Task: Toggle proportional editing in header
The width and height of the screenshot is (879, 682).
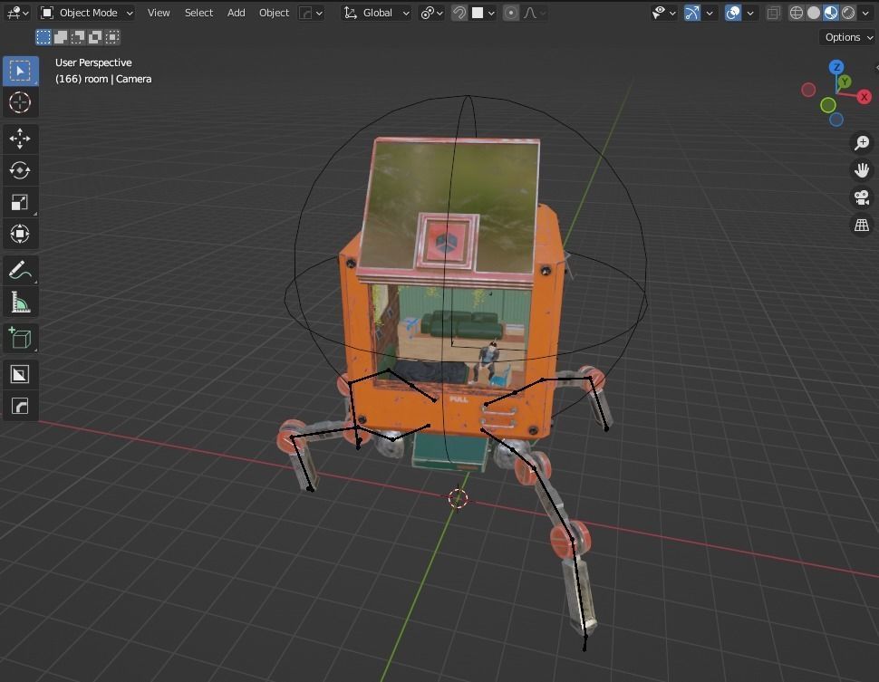Action: pyautogui.click(x=511, y=13)
